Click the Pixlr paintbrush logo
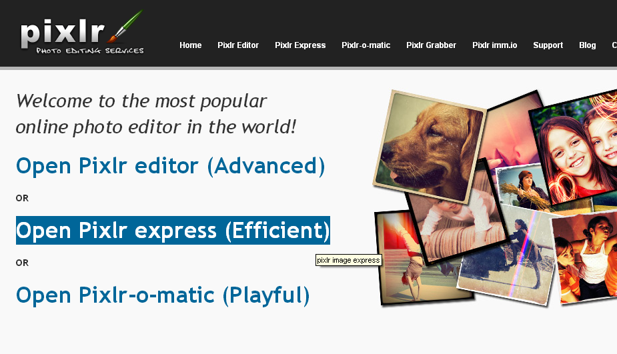617x354 pixels. tap(82, 33)
